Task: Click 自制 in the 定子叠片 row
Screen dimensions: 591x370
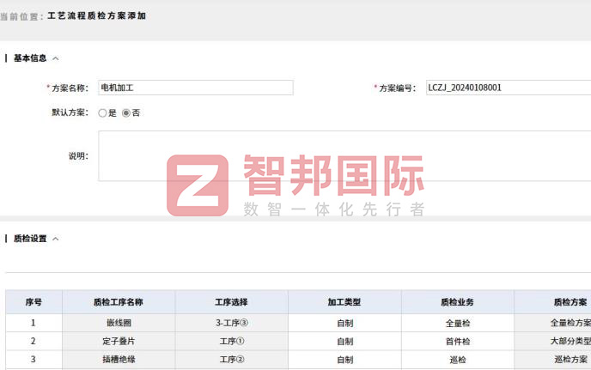Action: (x=344, y=341)
